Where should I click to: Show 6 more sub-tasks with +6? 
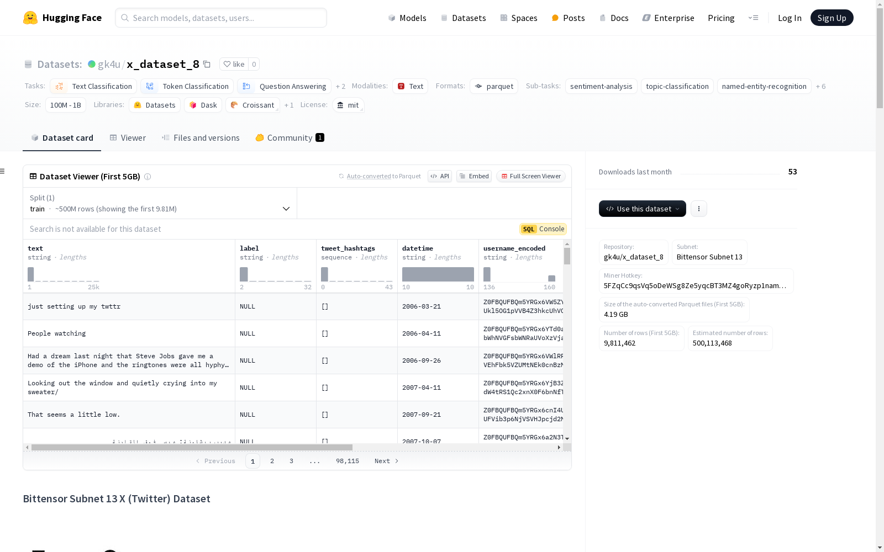[820, 87]
